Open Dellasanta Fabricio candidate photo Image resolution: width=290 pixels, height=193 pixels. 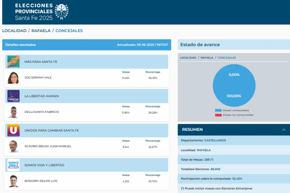point(14,112)
